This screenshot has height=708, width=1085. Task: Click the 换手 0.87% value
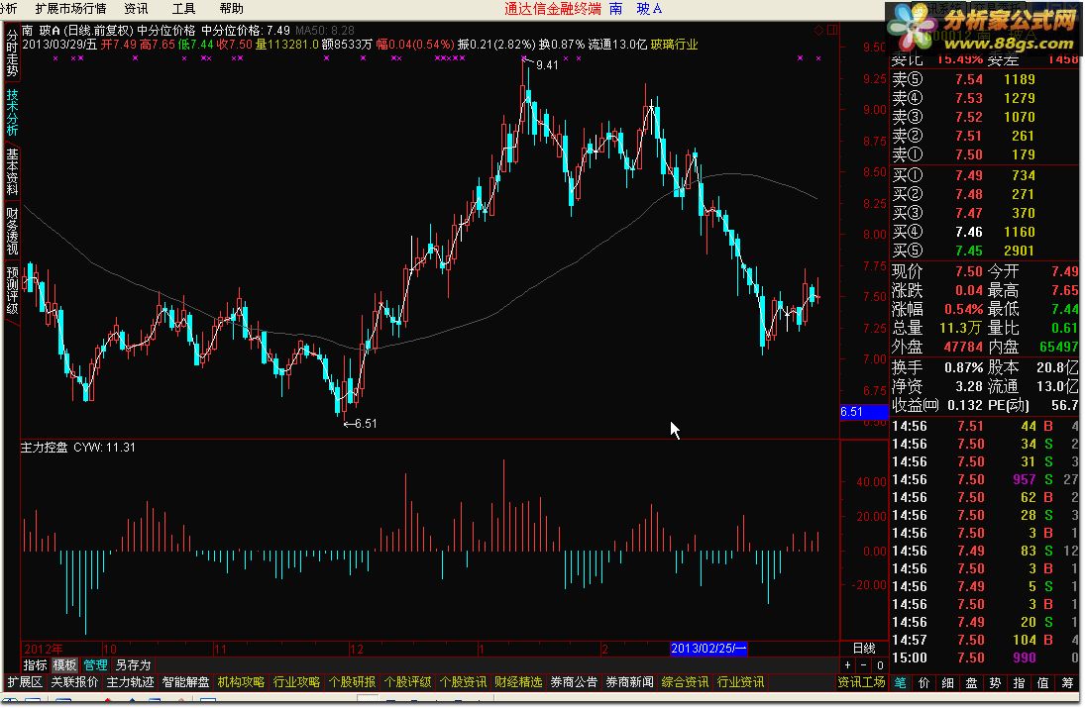click(x=964, y=367)
